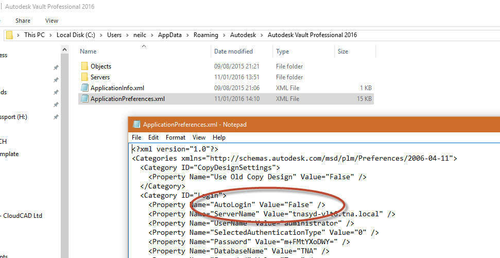This screenshot has height=258, width=500.
Task: Expand chevron before This PC breadcrumb
Action: point(19,35)
